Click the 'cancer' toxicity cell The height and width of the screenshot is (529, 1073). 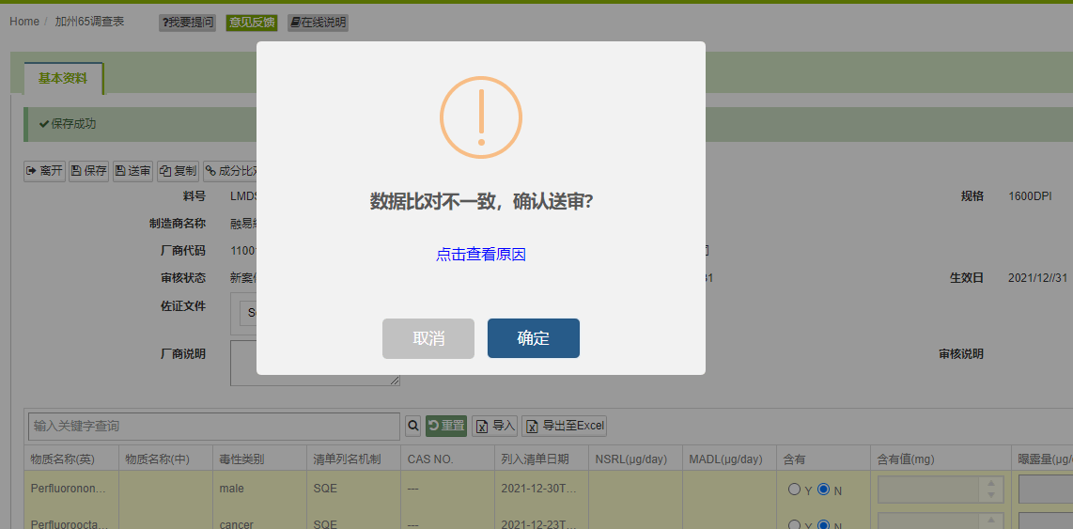tap(259, 523)
